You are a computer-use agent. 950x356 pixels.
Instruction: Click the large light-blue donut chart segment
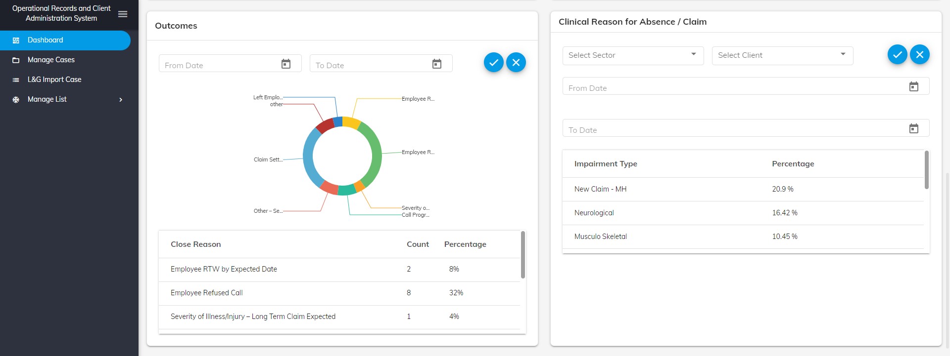[309, 157]
